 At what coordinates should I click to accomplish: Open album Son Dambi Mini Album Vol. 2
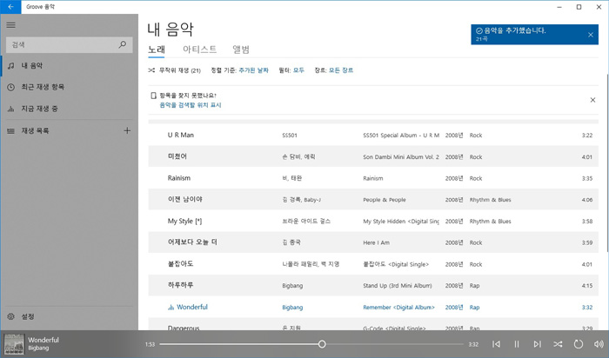pyautogui.click(x=401, y=156)
